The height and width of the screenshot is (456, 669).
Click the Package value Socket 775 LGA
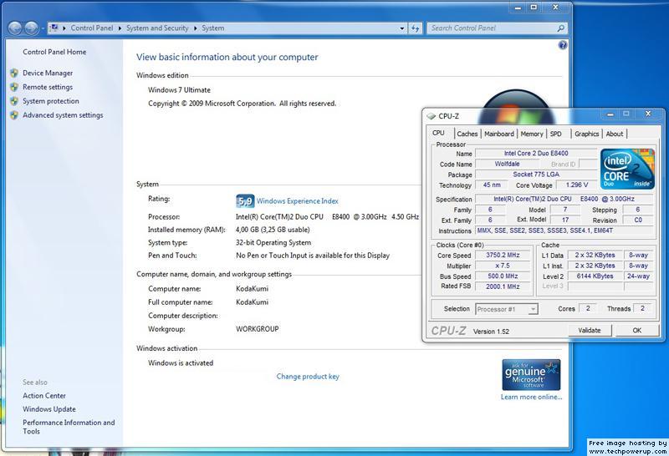coord(536,175)
